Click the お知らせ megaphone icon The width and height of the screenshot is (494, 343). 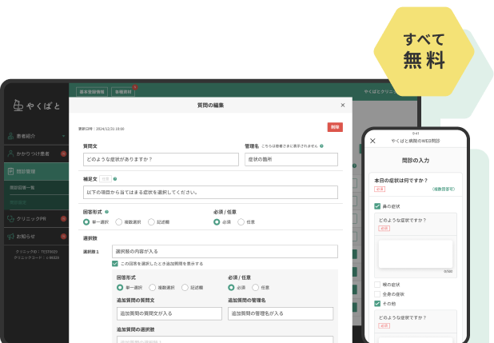tap(10, 237)
